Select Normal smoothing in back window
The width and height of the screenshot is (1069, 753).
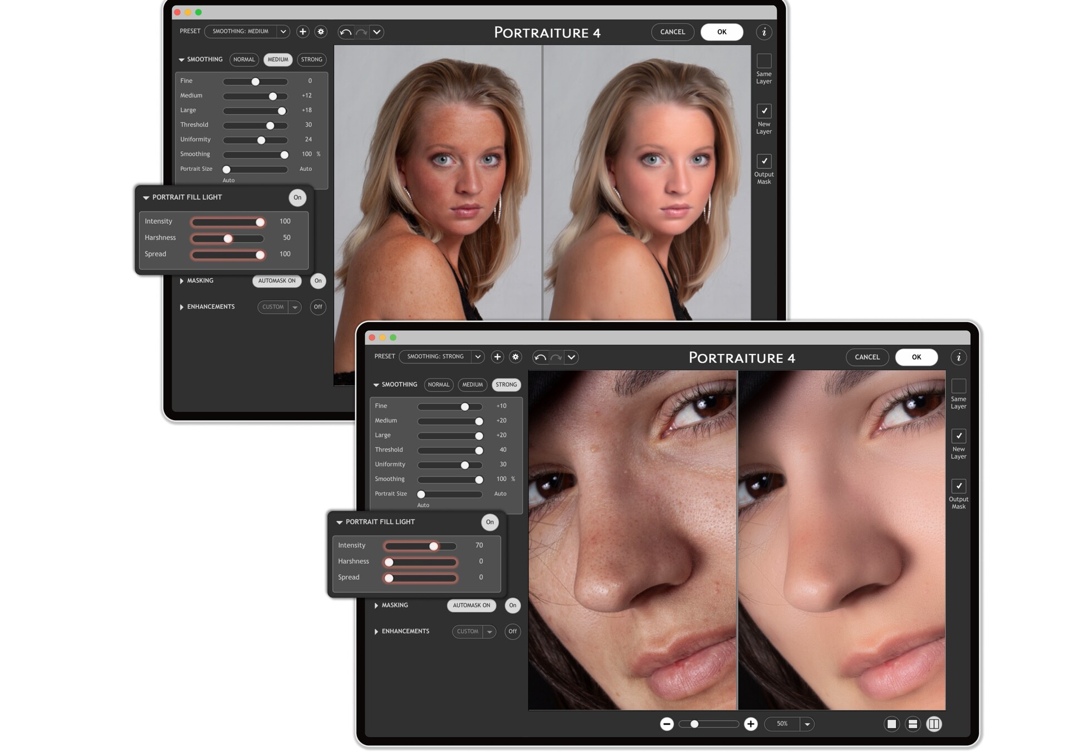point(244,60)
